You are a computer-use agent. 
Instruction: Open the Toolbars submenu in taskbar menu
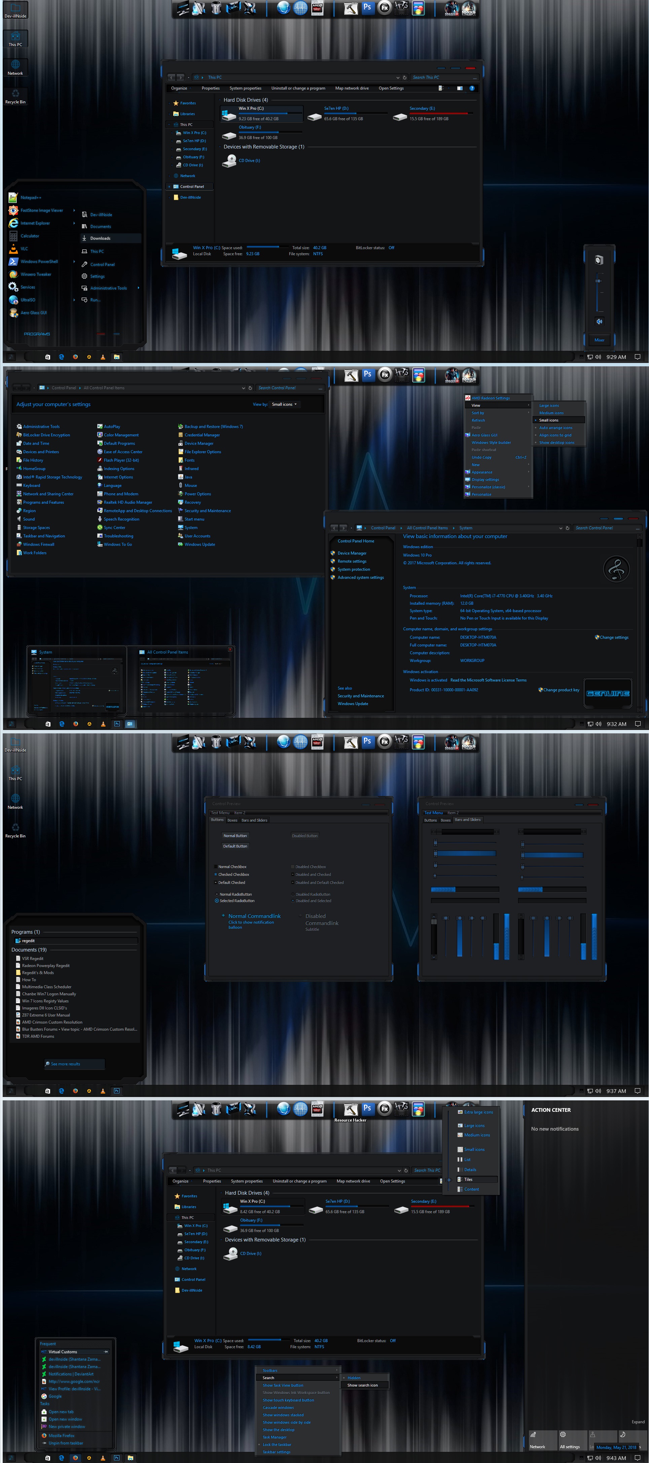pyautogui.click(x=298, y=1370)
